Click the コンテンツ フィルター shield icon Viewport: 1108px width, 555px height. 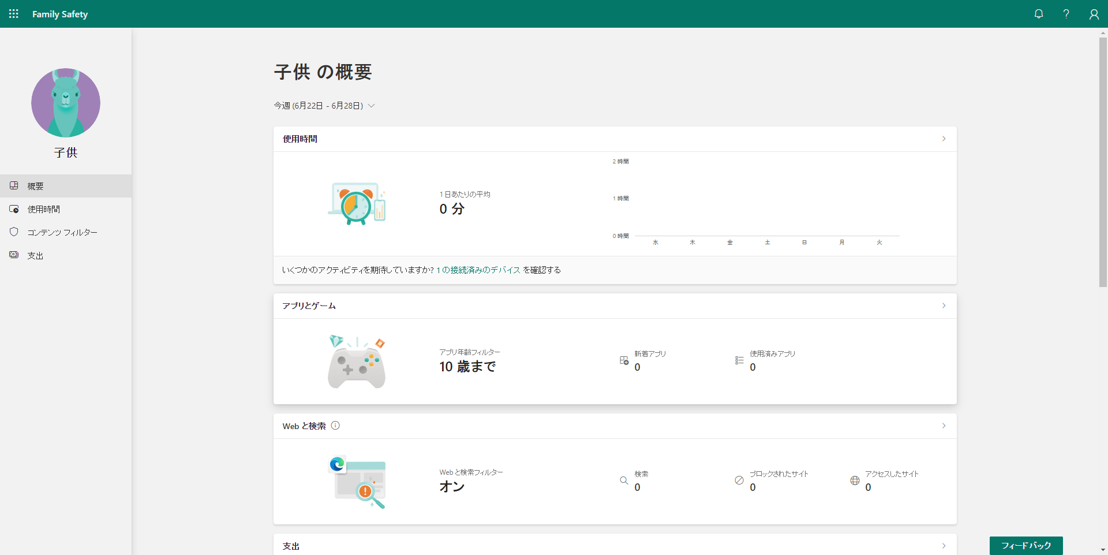(x=14, y=232)
